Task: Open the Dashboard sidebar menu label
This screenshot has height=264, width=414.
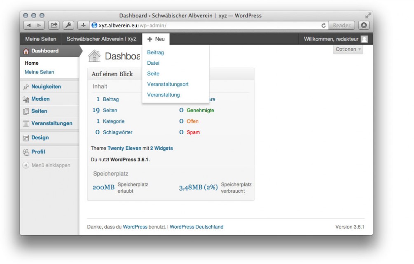Action: [x=45, y=51]
